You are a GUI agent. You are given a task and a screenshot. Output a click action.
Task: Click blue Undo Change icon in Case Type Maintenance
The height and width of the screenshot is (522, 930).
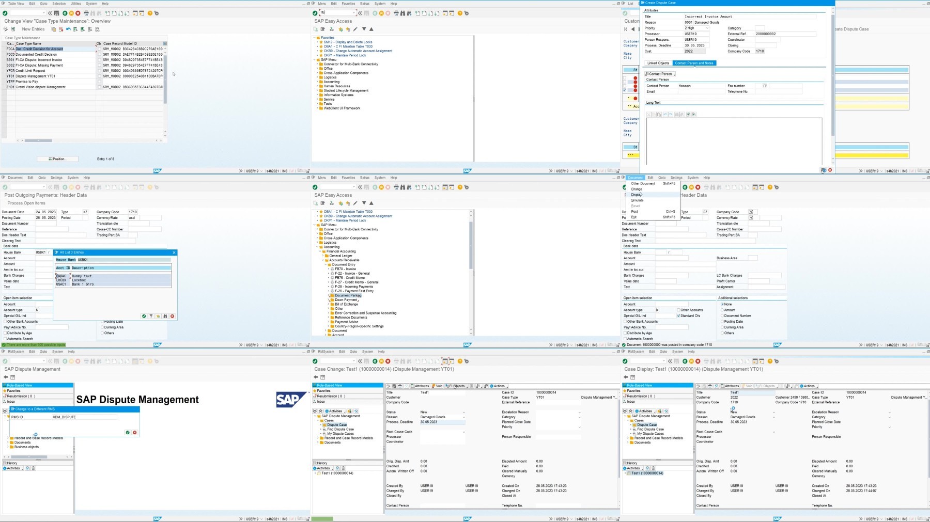(68, 29)
